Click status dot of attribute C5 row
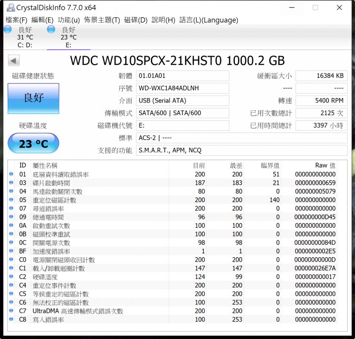 click(11, 294)
